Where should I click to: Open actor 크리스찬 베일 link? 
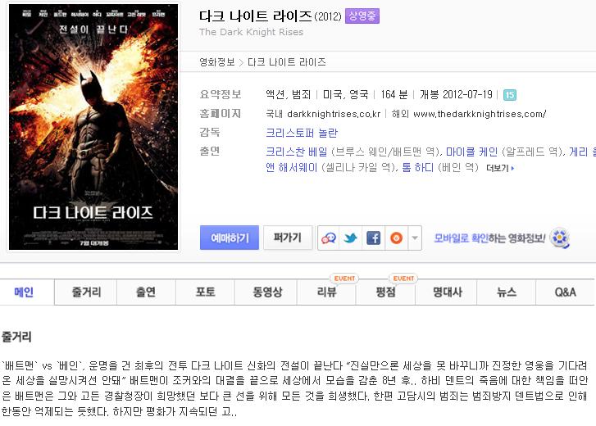pyautogui.click(x=297, y=152)
